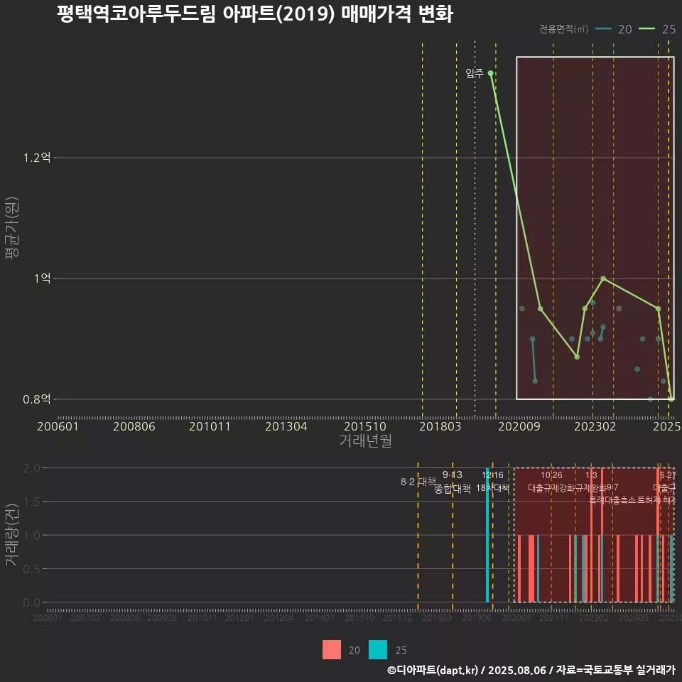Click the 입주 data point at the line's start

click(x=491, y=73)
